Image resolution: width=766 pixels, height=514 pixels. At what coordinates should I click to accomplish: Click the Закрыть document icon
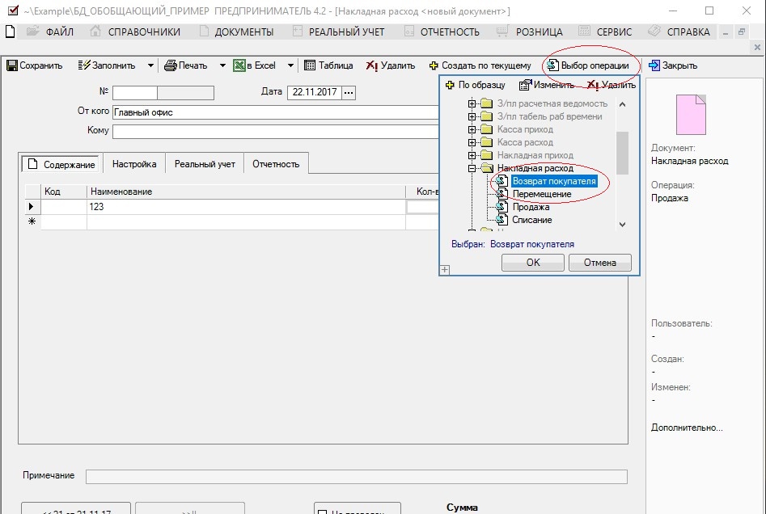click(x=654, y=65)
